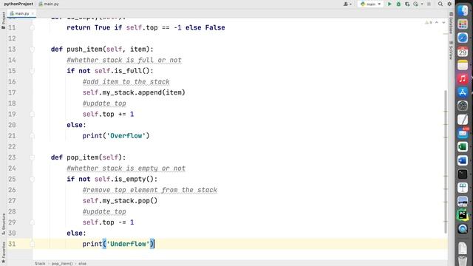
Task: Close the main.py editor tab
Action: (33, 13)
